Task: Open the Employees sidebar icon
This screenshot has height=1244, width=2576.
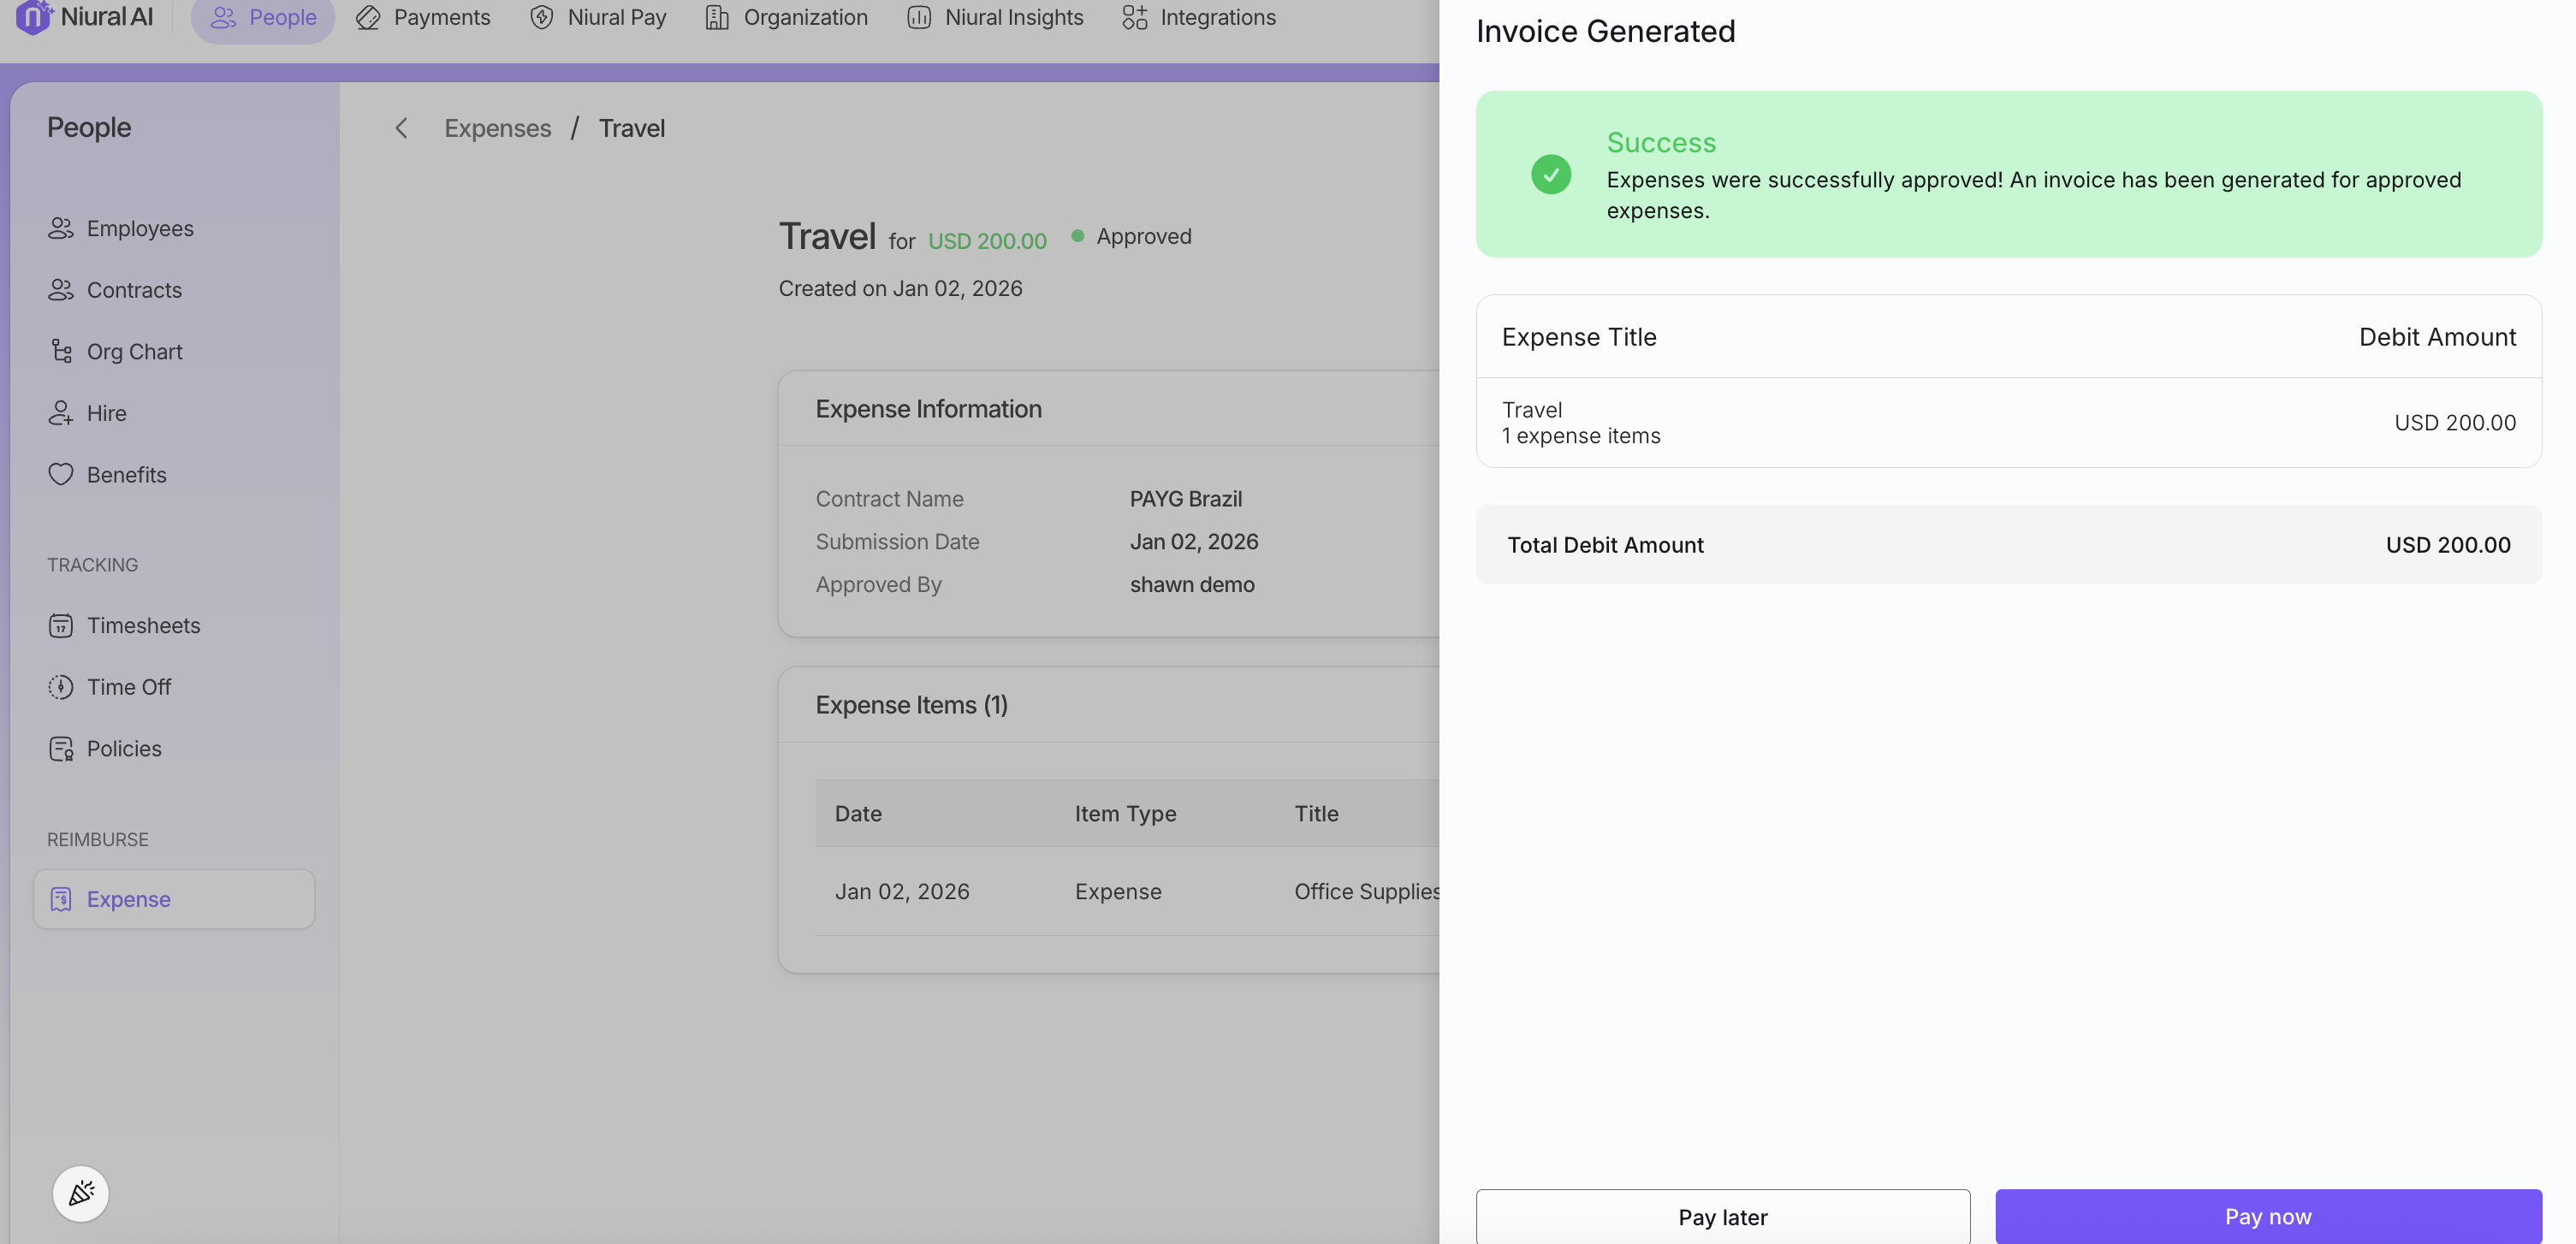Action: (61, 228)
